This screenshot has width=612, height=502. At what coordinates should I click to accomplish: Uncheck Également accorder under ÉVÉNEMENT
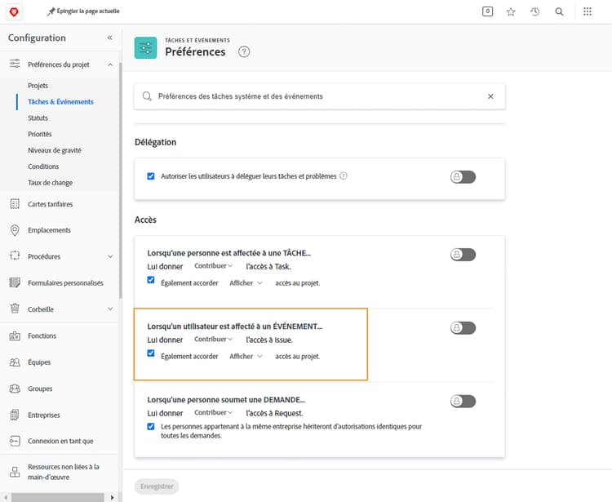pos(151,353)
